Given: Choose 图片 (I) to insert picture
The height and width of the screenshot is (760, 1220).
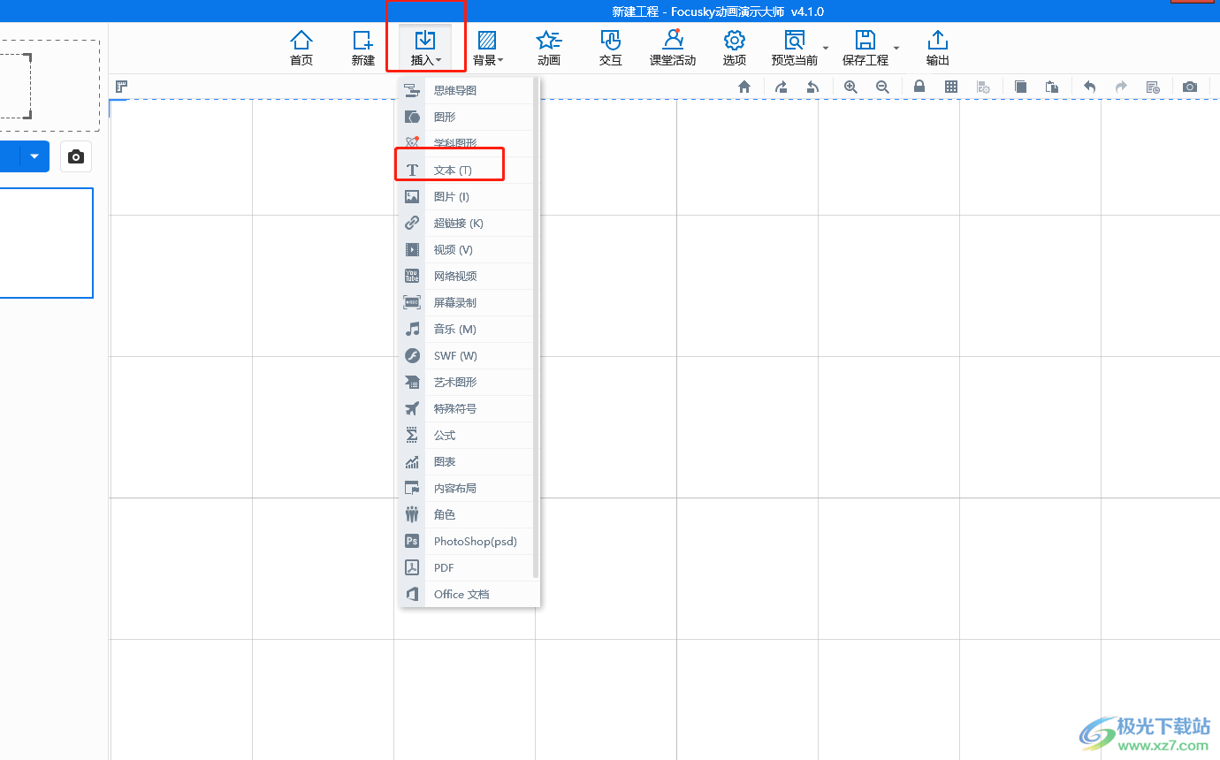Looking at the screenshot, I should (467, 196).
